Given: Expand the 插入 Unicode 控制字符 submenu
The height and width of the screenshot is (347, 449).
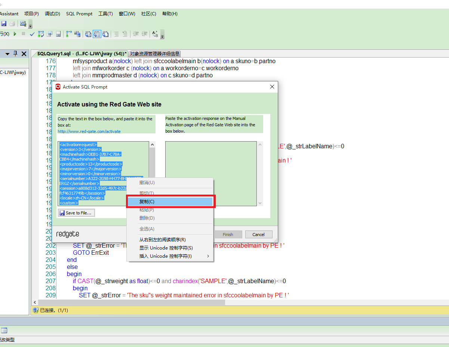Looking at the screenshot, I should (x=166, y=256).
